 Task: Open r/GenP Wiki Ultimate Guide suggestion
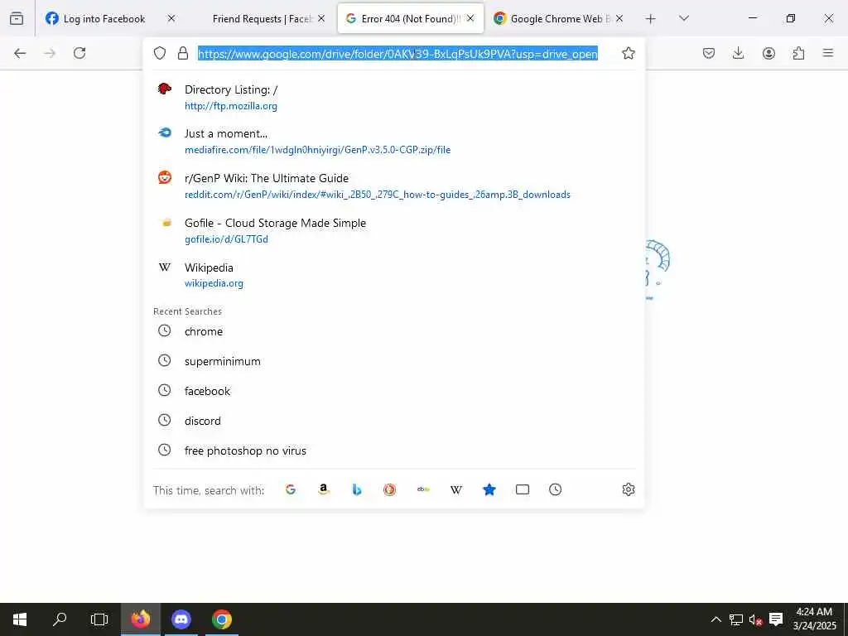click(394, 186)
